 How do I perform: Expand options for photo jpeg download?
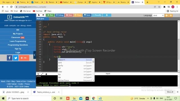coord(28,92)
